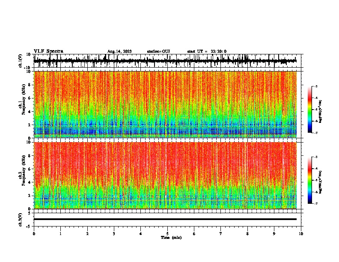
Task: Click time axis tick label "5"
Action: [167, 234]
